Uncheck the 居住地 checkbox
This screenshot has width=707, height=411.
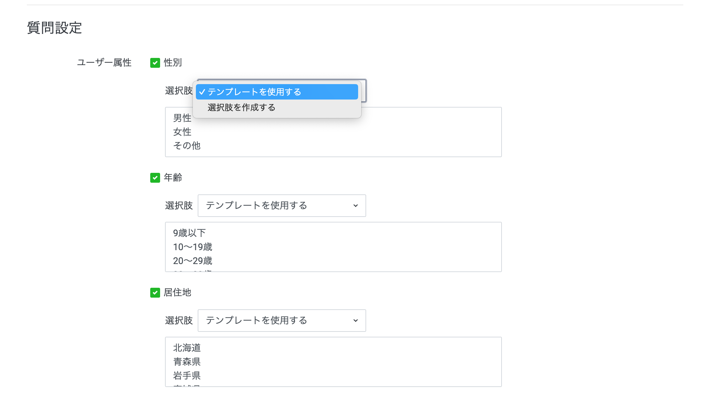click(155, 293)
